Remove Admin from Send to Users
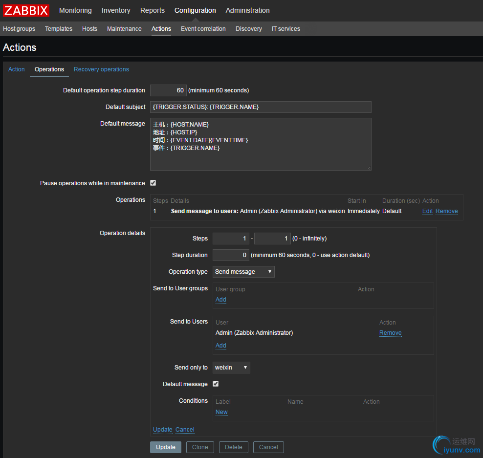Image resolution: width=483 pixels, height=458 pixels. coord(390,333)
